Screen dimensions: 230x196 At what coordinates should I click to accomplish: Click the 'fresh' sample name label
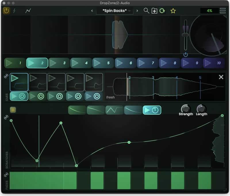tap(110, 97)
